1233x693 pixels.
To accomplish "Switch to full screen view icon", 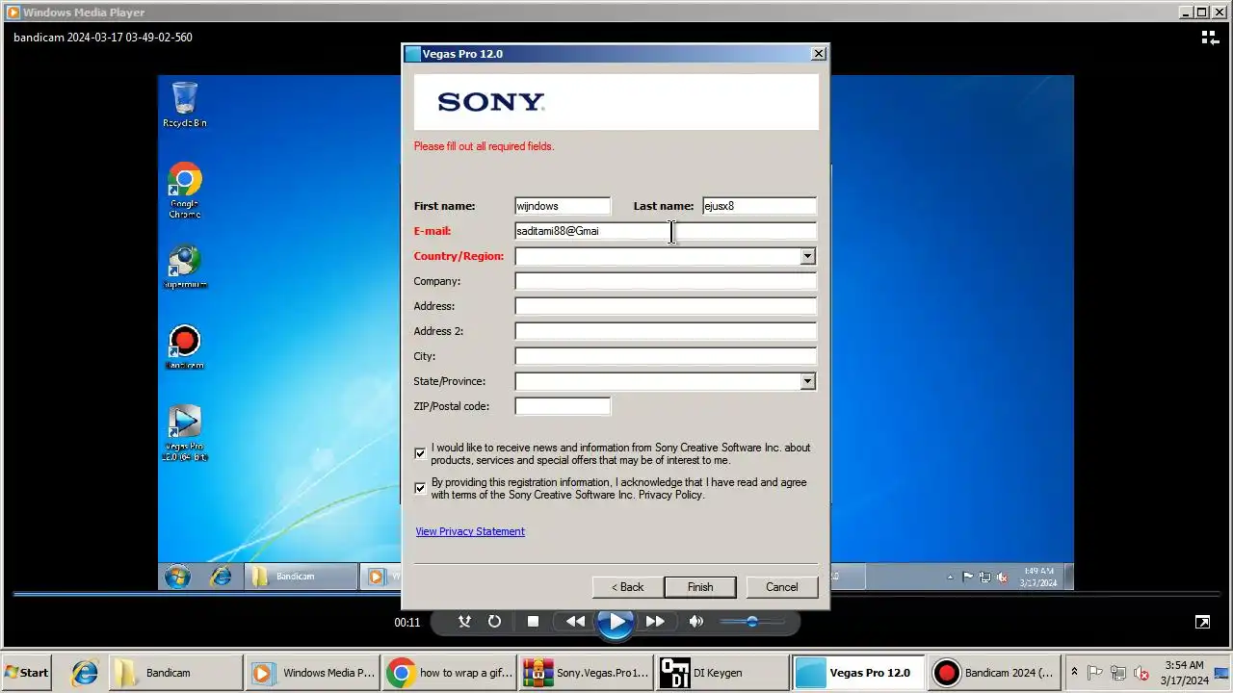I will coord(1202,622).
